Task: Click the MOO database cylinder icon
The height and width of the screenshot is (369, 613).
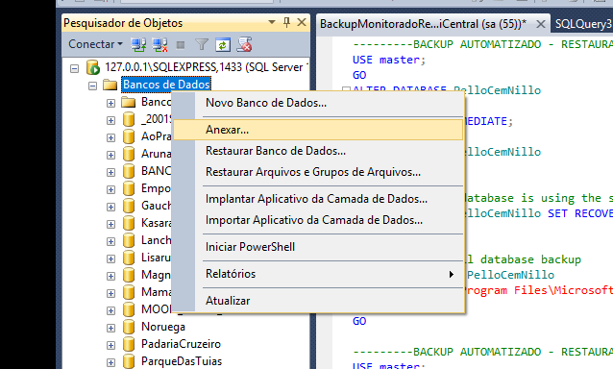Action: (129, 309)
